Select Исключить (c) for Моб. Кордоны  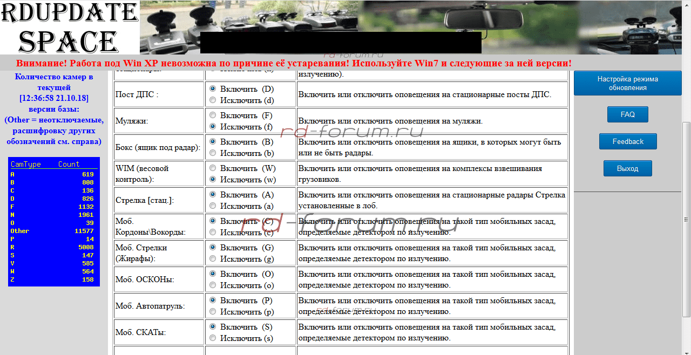213,232
